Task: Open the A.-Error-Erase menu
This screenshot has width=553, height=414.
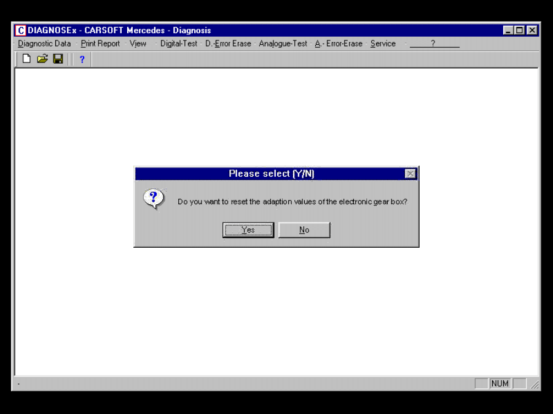Action: pos(339,44)
